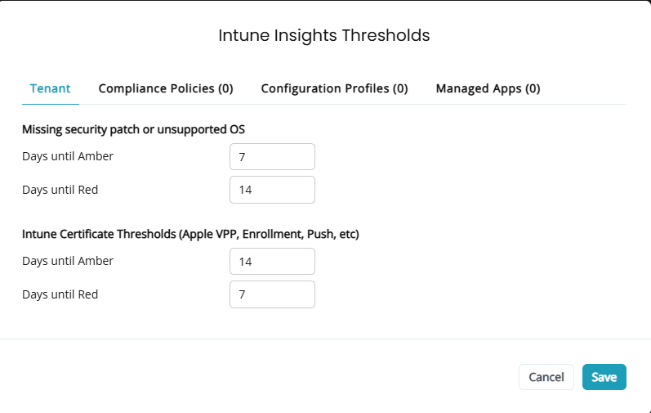Cancel the thresholds dialog
Image resolution: width=651 pixels, height=413 pixels.
coord(546,377)
